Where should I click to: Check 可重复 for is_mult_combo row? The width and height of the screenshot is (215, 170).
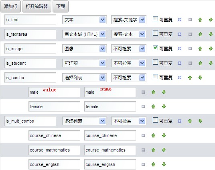point(155,120)
